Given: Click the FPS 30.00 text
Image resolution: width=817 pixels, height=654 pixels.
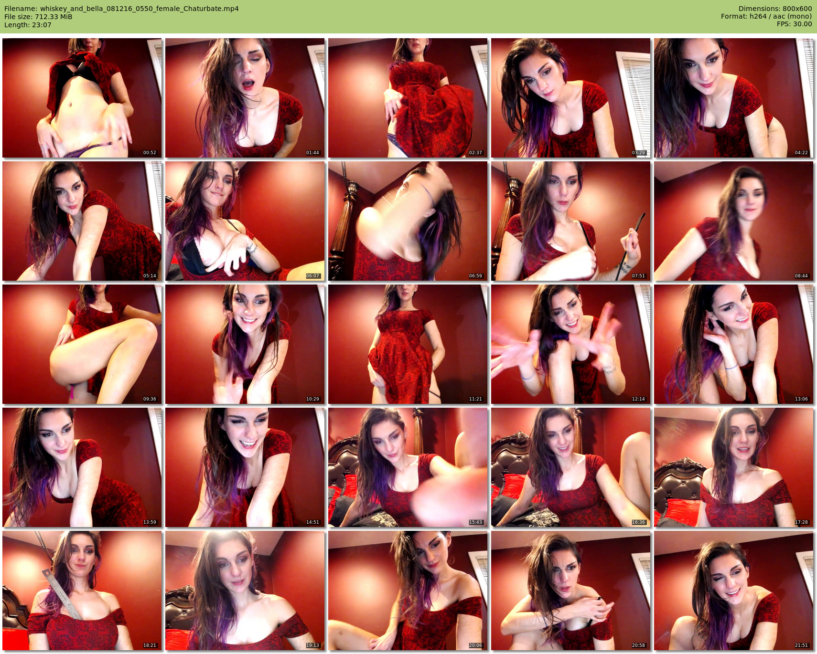Looking at the screenshot, I should [794, 24].
